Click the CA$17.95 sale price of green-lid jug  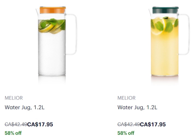pyautogui.click(x=153, y=125)
